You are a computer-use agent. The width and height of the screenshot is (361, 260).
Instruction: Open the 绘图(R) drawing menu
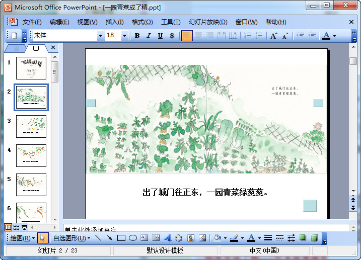click(22, 238)
